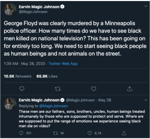
Task: Click the Twitter Web App link
Action: point(63,64)
